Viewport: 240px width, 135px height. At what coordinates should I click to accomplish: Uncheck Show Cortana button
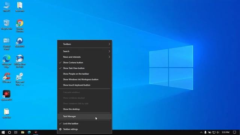click(x=84, y=63)
